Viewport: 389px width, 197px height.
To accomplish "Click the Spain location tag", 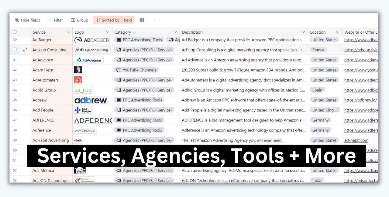I will (317, 90).
